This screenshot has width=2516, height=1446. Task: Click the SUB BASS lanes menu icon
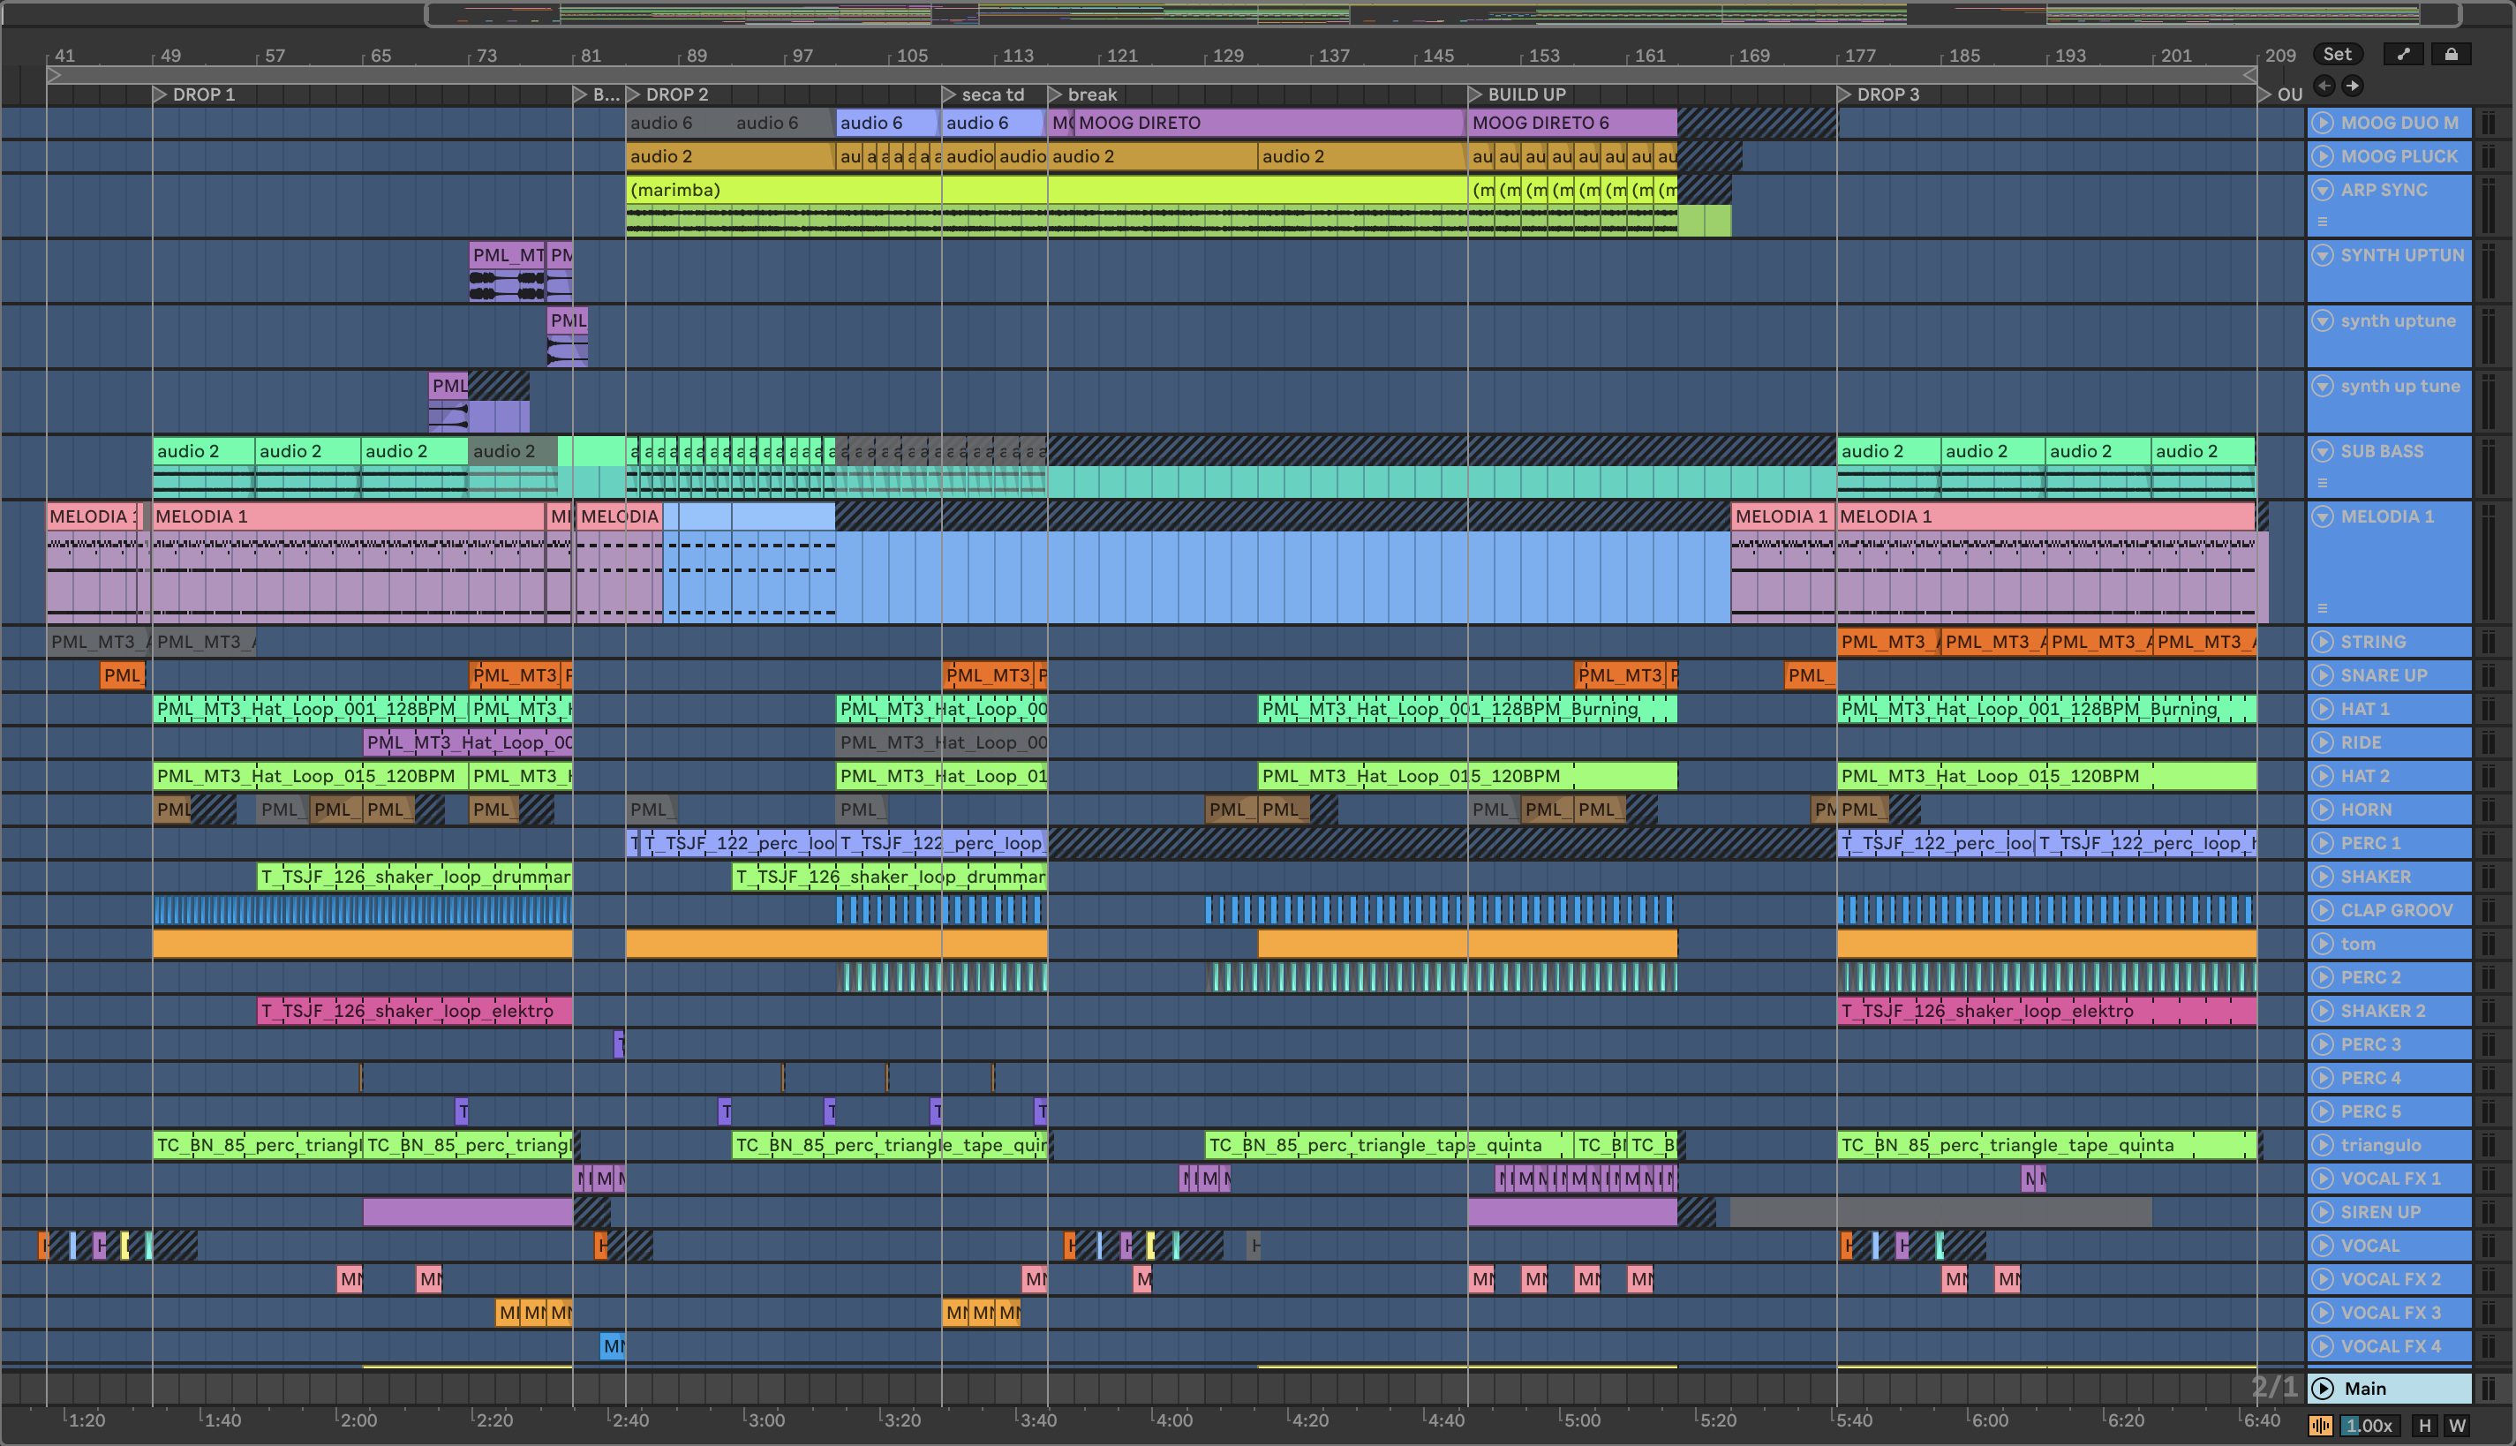point(2323,483)
